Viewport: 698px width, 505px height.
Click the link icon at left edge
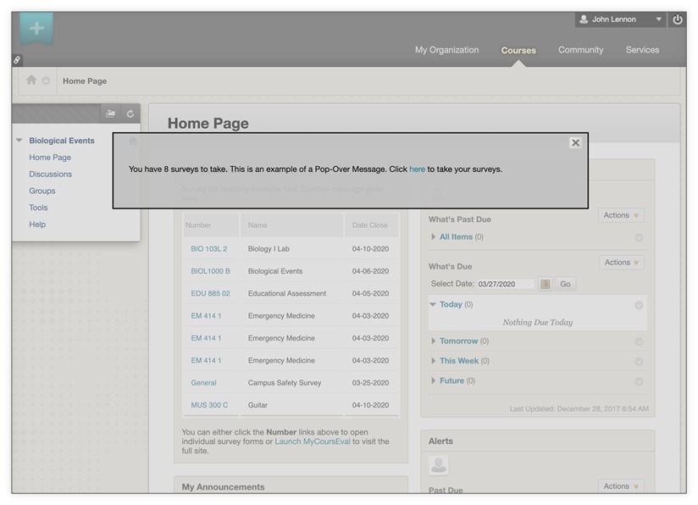click(x=17, y=60)
